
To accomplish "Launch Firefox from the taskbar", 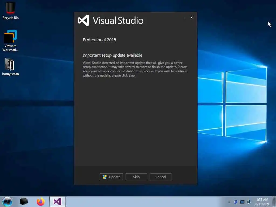I will point(41,202).
